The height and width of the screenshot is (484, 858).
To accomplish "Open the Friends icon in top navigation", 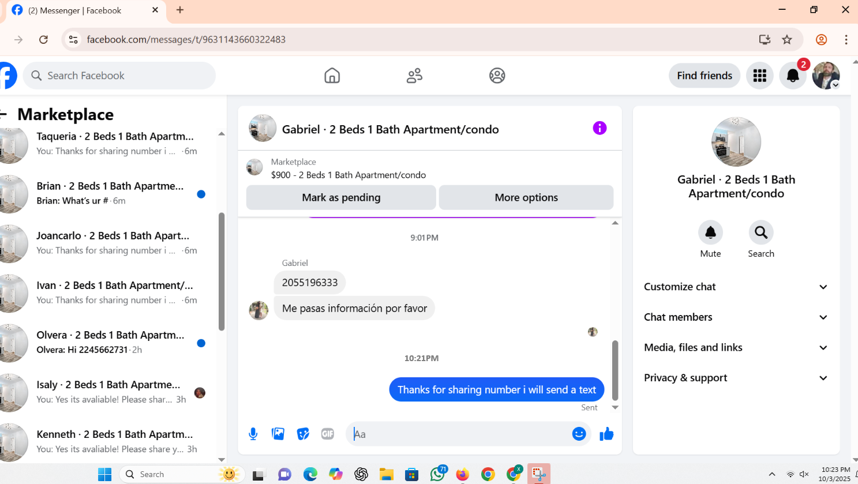I will [x=414, y=76].
